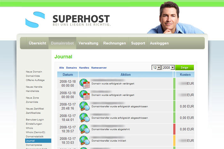Open the Übersicht navigation tab
The width and height of the screenshot is (224, 149).
point(37,43)
